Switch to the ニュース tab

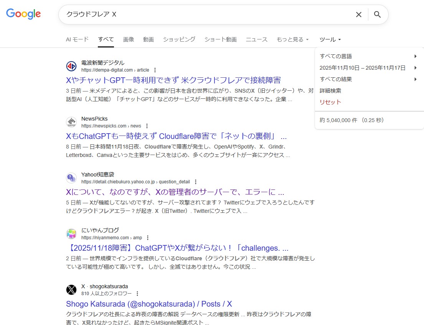click(256, 39)
